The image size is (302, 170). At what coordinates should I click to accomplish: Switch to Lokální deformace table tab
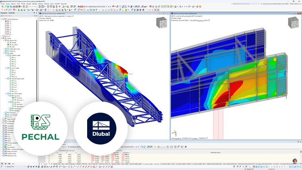[x=70, y=164]
